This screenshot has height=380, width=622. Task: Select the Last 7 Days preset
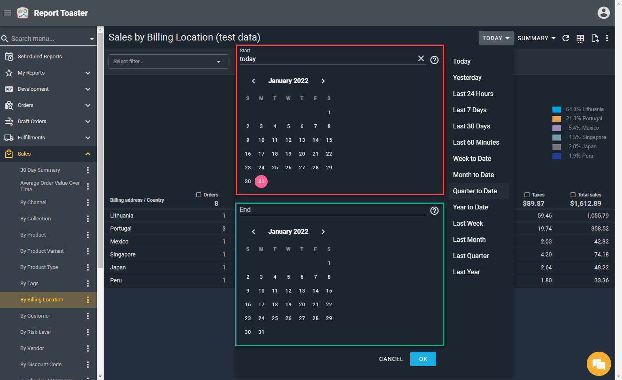[470, 110]
